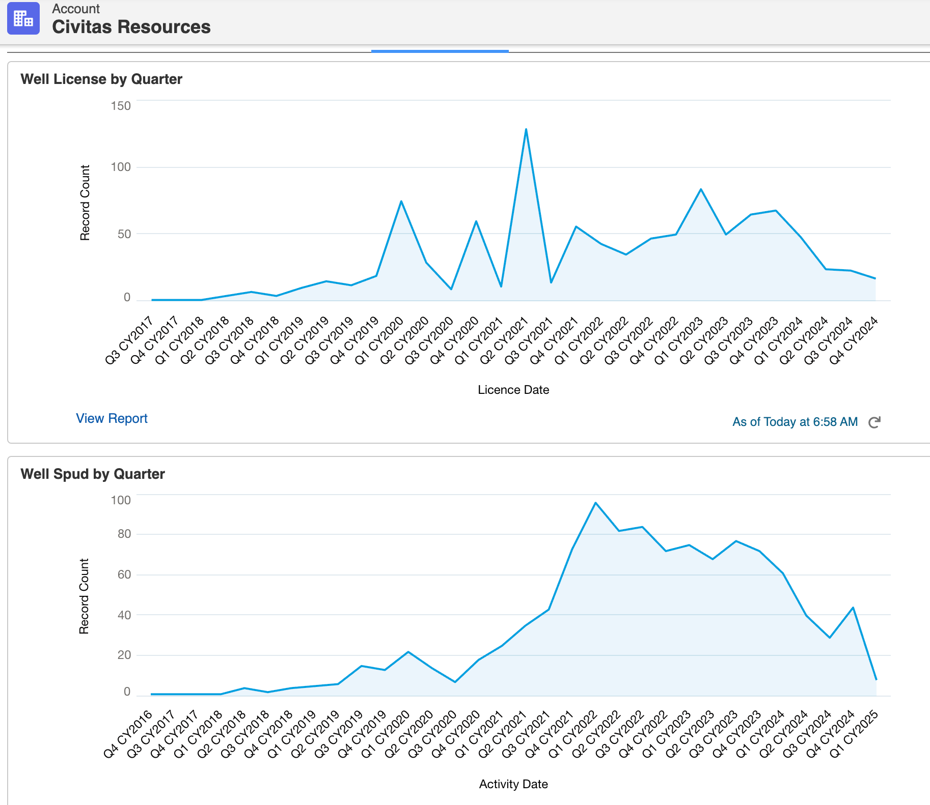
Task: Open the View Report link
Action: coord(111,418)
